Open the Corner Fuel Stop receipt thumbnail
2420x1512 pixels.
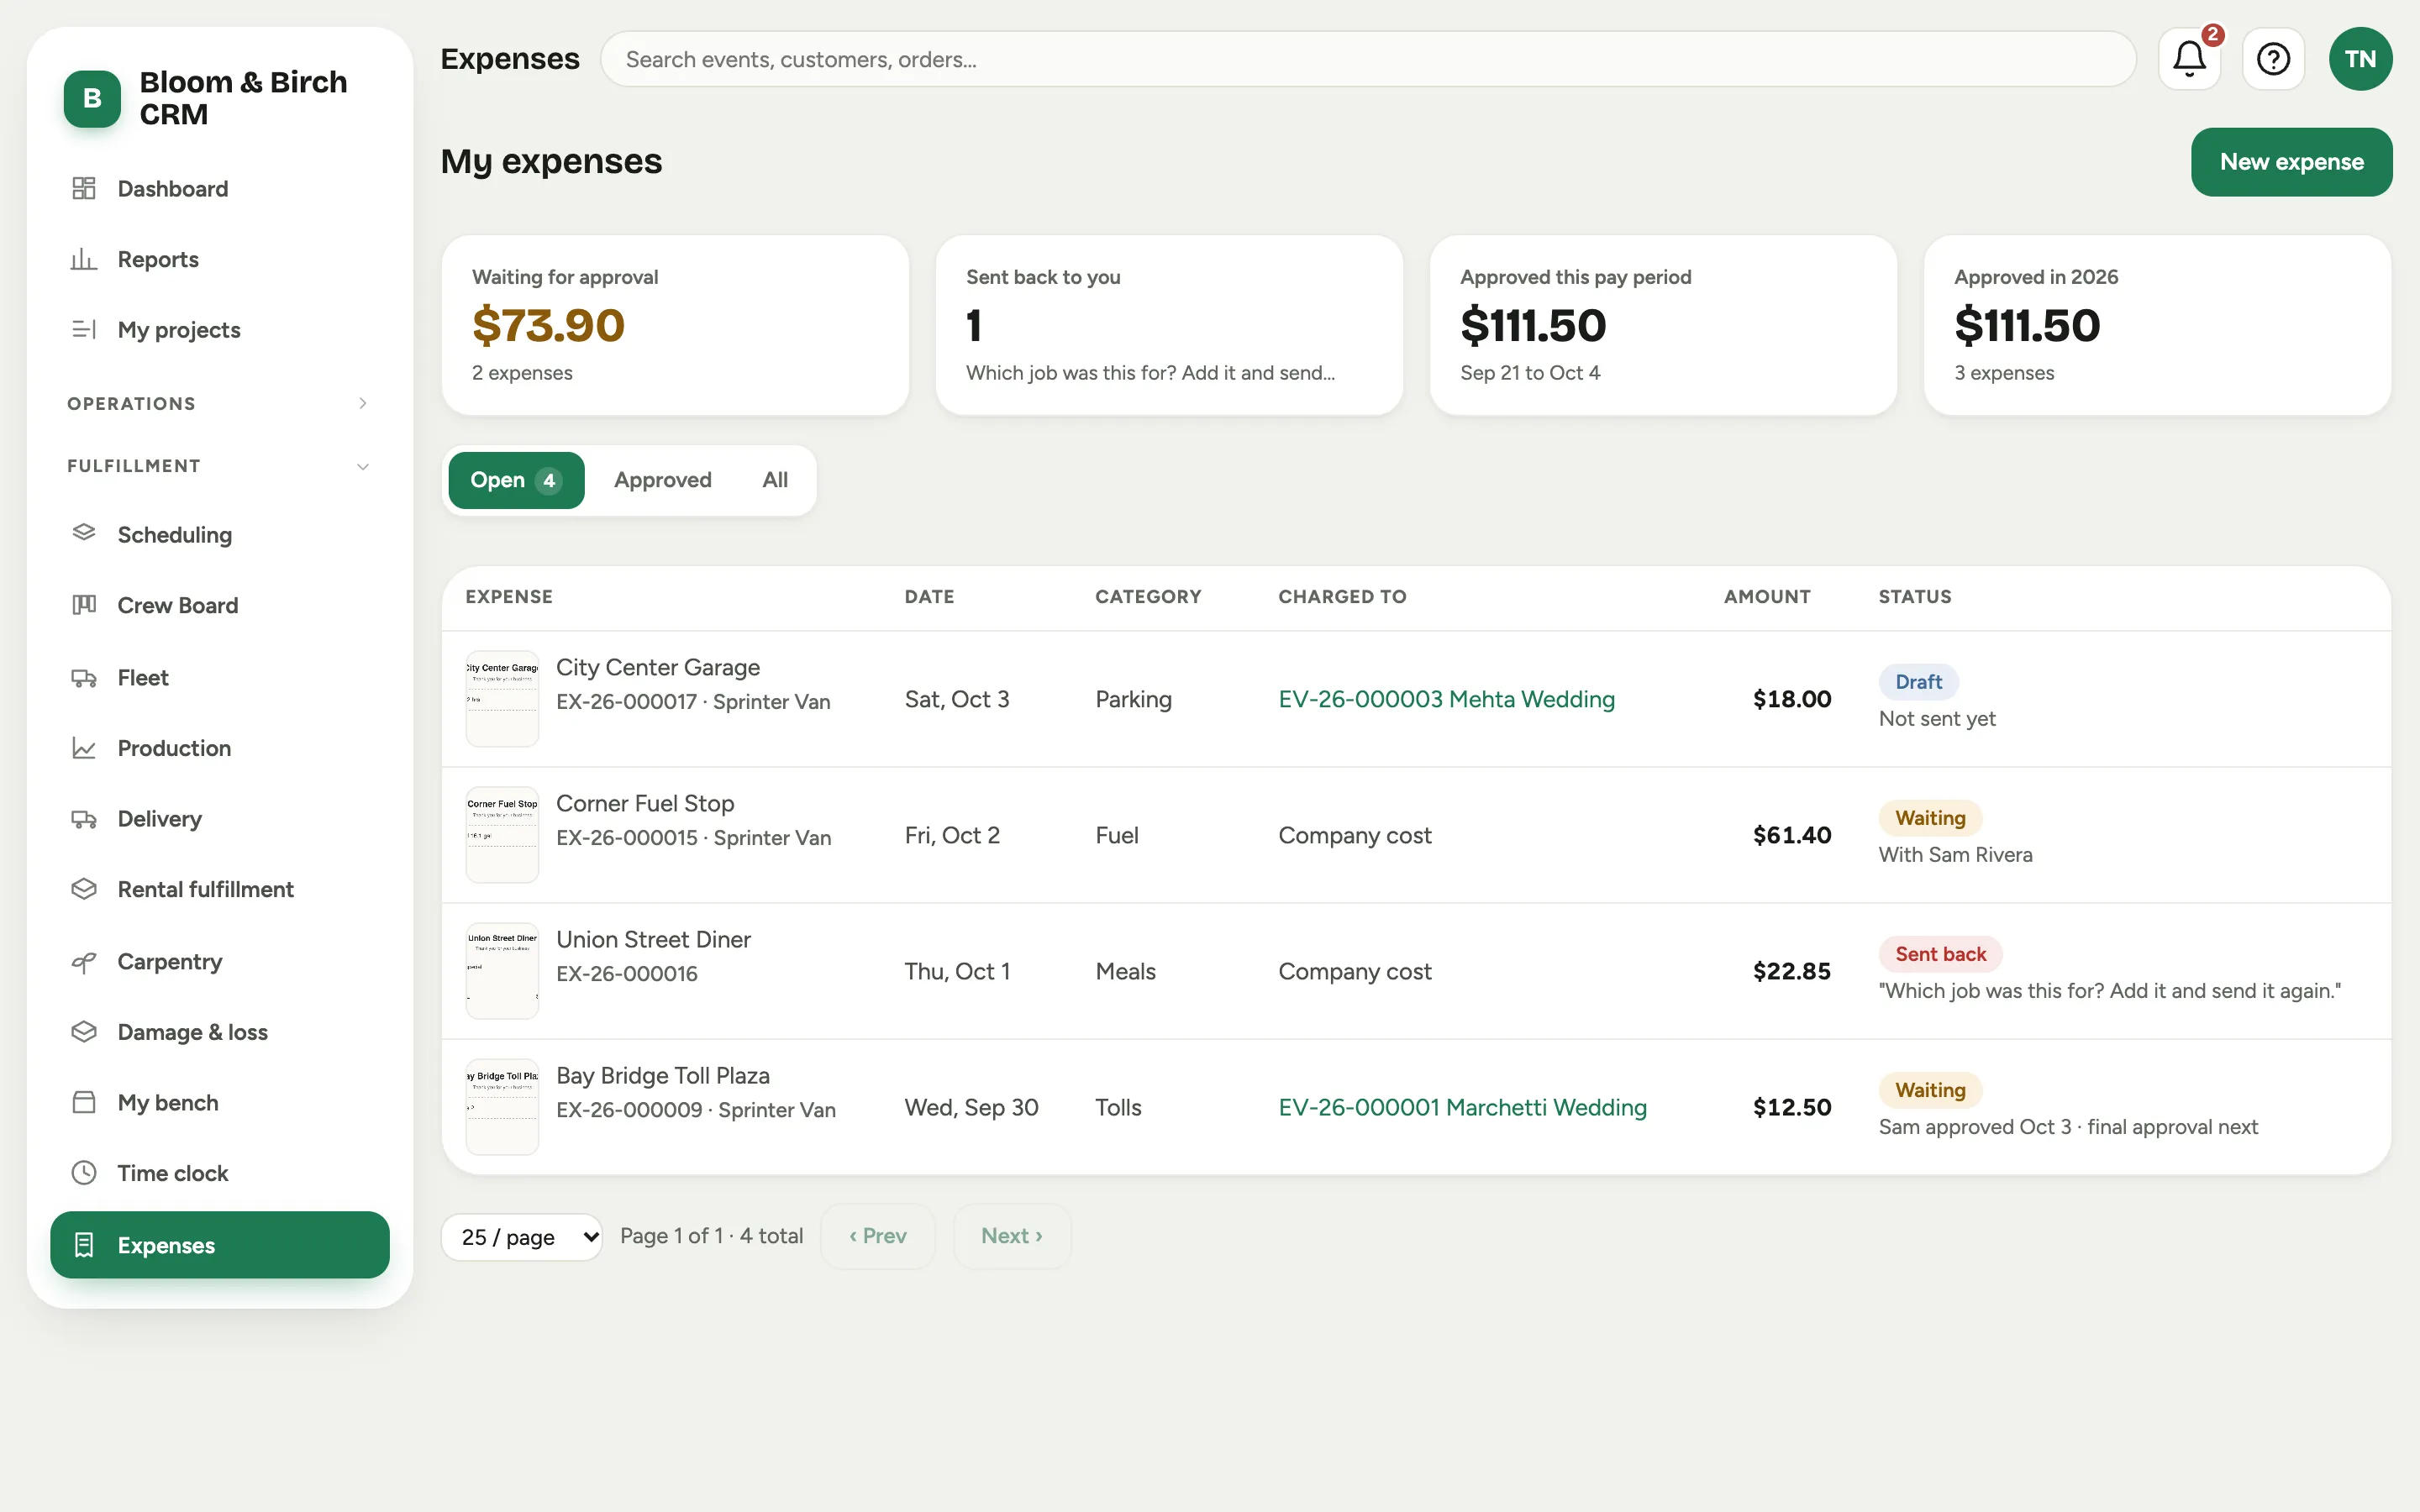click(502, 835)
